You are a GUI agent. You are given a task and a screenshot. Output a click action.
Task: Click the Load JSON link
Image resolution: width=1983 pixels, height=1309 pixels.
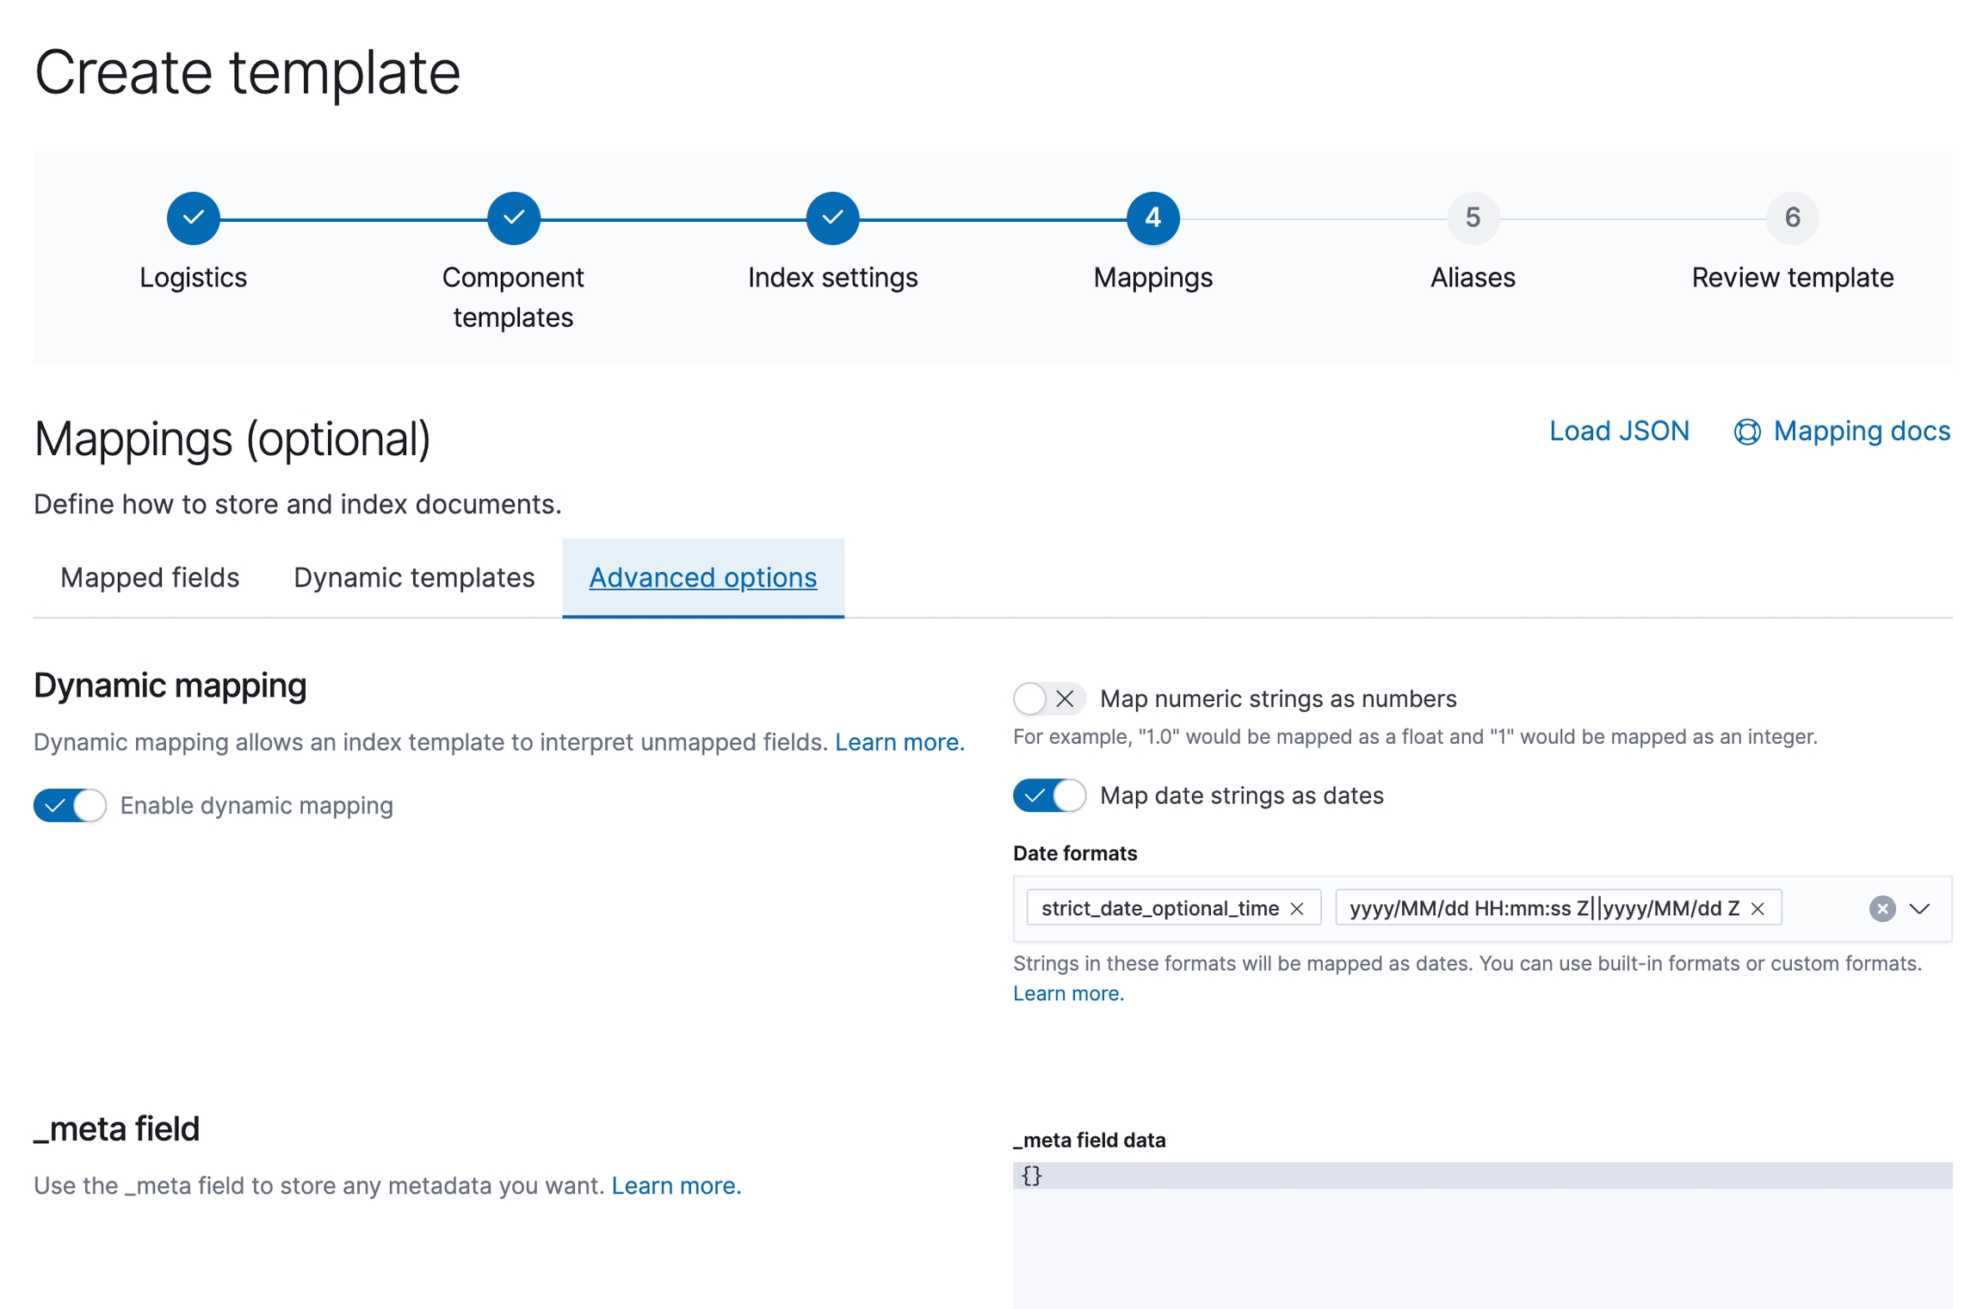point(1618,431)
